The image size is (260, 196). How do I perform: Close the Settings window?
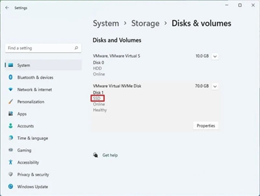click(x=253, y=5)
